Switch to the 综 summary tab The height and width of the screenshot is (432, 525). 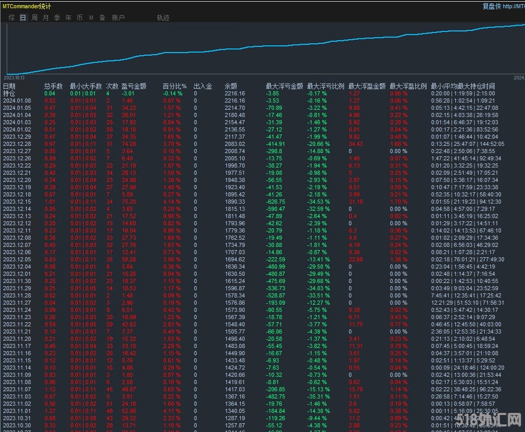[x=11, y=18]
